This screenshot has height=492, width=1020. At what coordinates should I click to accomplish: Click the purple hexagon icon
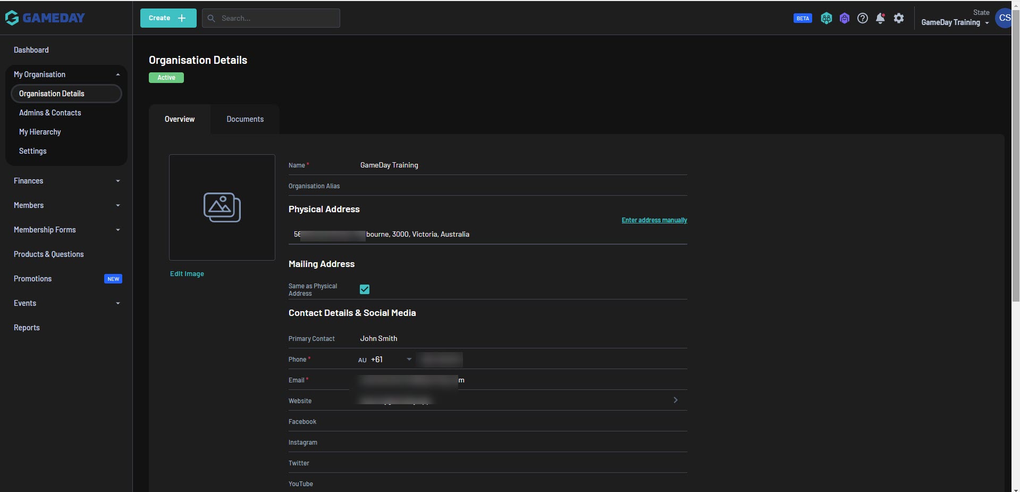point(845,18)
